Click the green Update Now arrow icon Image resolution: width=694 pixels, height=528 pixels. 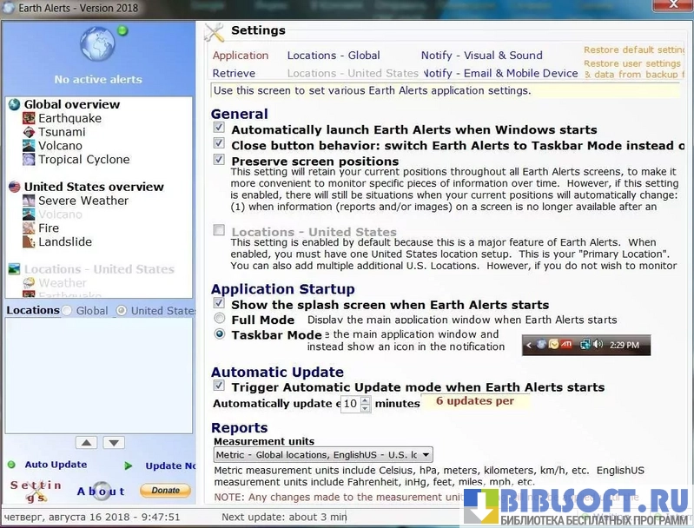pos(129,465)
